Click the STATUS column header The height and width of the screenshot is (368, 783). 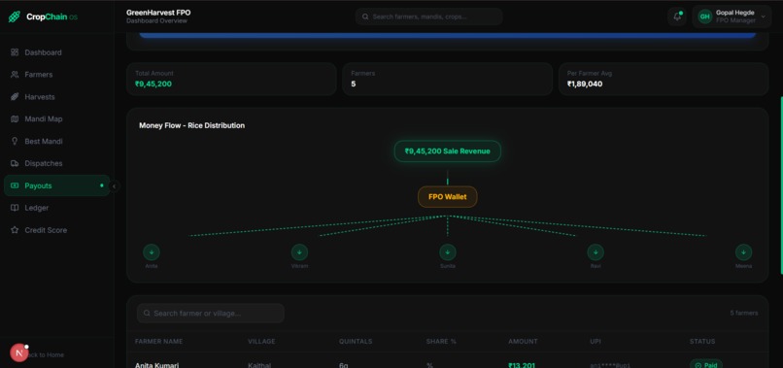click(702, 342)
